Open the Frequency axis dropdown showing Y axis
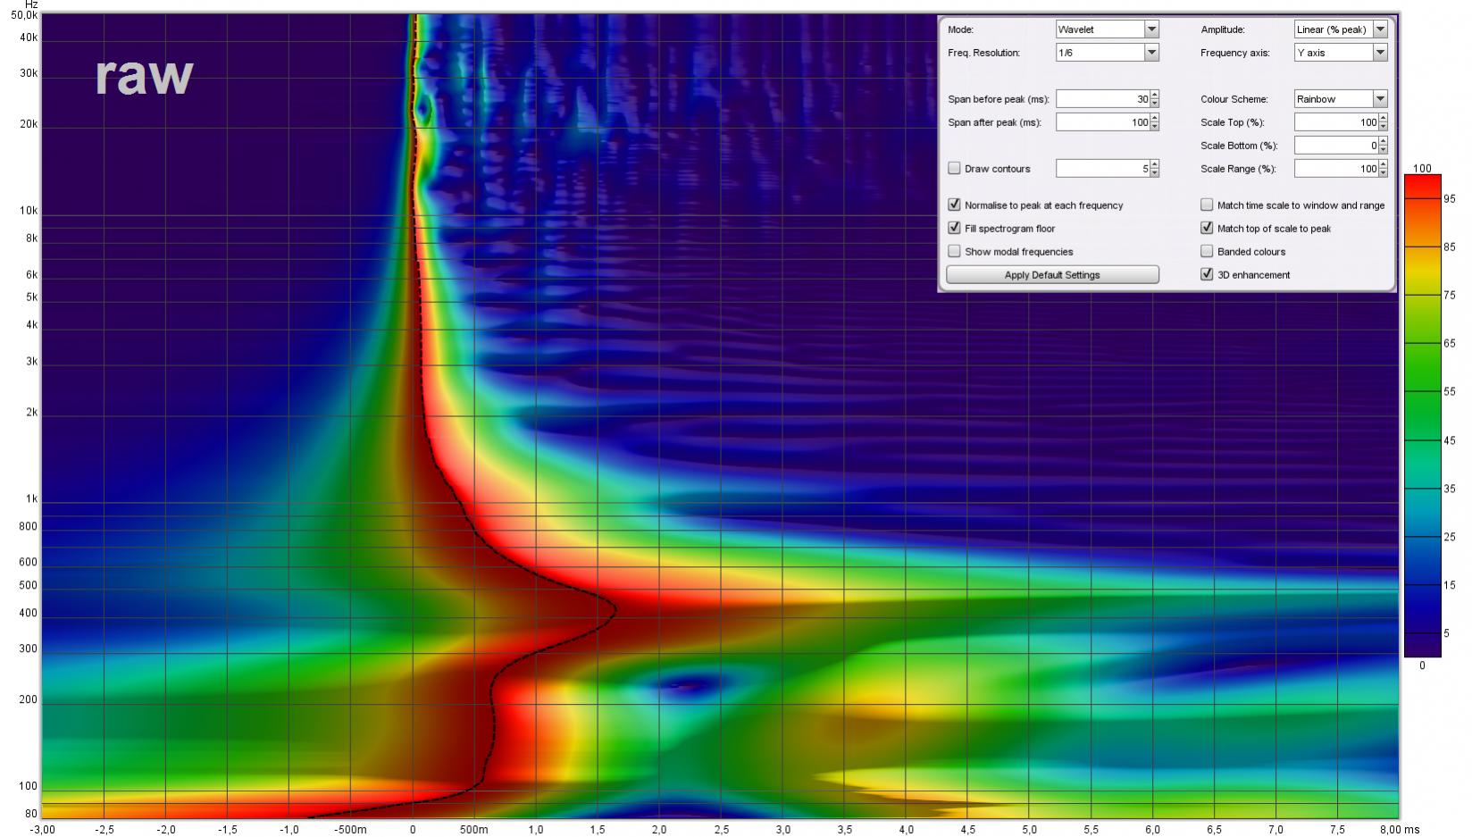The height and width of the screenshot is (837, 1472). (x=1341, y=53)
